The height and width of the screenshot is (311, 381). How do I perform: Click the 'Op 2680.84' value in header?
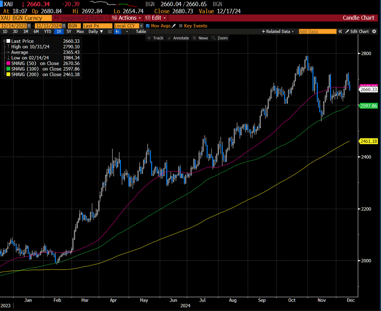tap(47, 11)
